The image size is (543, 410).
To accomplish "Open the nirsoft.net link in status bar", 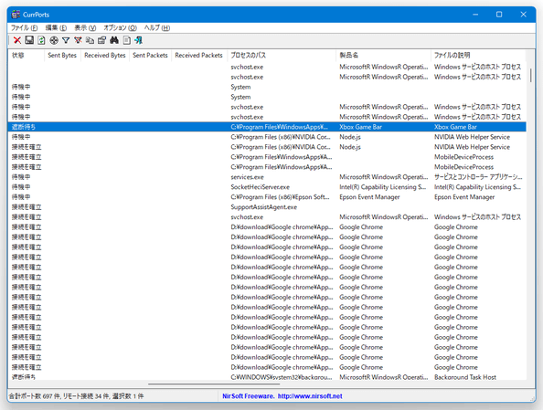I will [x=310, y=396].
